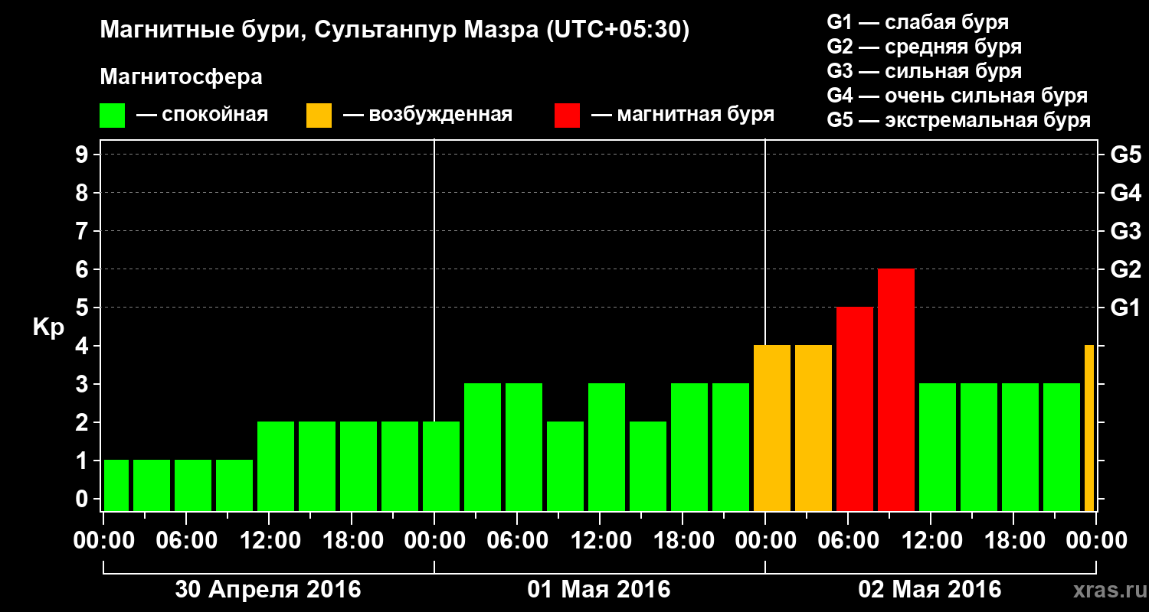Image resolution: width=1149 pixels, height=612 pixels.
Task: Click the date label '02 Мая 2016'
Action: 930,590
